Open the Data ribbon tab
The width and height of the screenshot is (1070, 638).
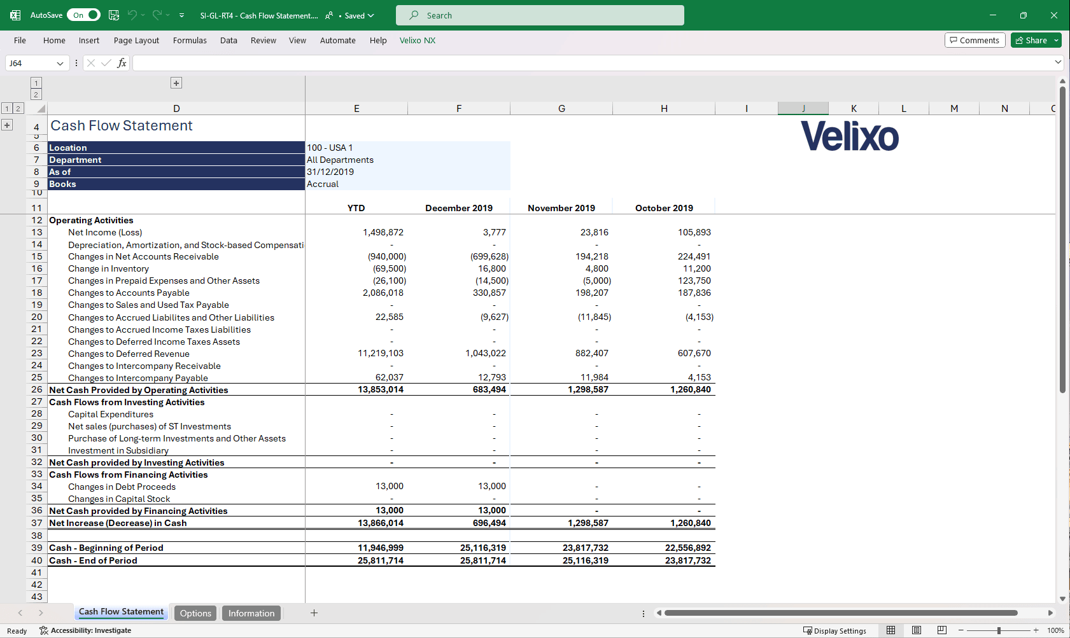click(229, 40)
